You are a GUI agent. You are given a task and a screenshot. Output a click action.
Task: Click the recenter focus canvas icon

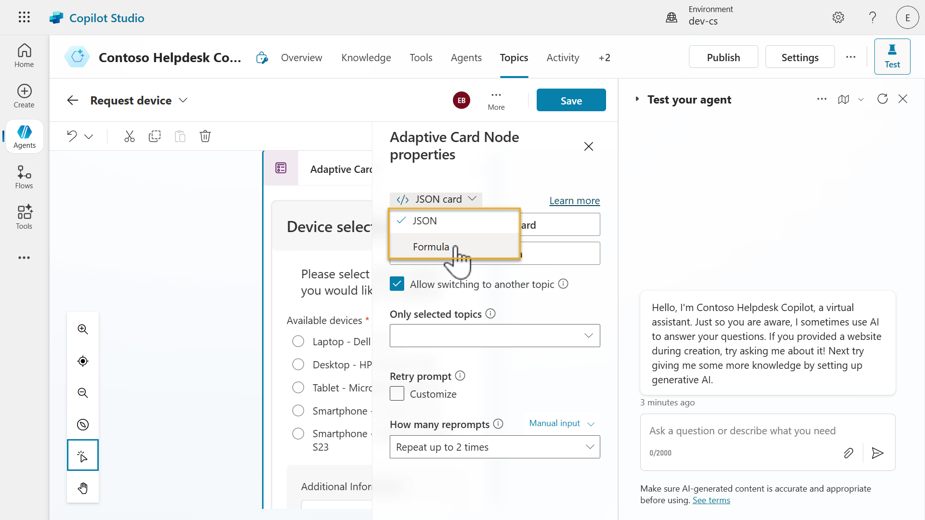83,361
